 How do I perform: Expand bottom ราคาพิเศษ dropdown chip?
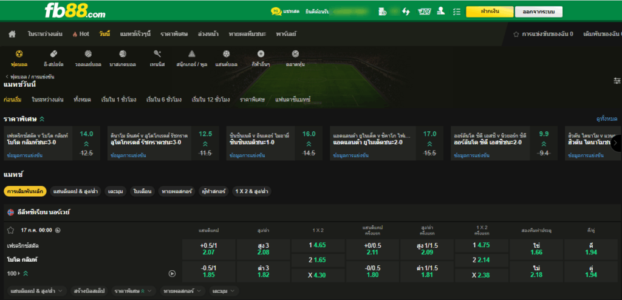[x=134, y=291]
